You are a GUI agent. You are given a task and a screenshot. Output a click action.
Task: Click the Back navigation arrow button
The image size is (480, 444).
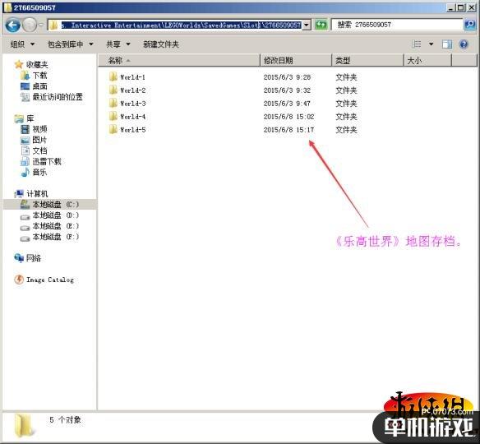(13, 25)
